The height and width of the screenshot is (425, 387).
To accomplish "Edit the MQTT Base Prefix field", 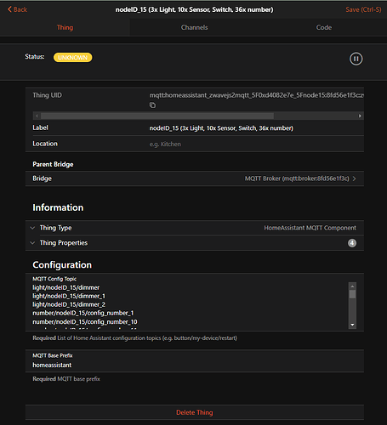I will [x=195, y=365].
